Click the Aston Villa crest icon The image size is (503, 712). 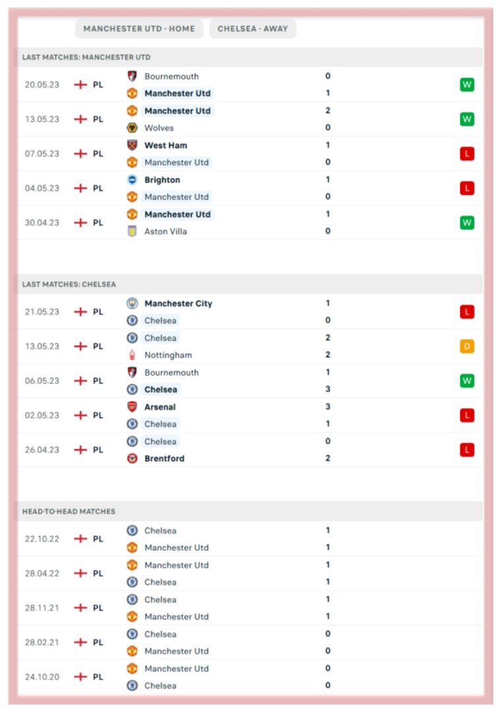[x=132, y=231]
